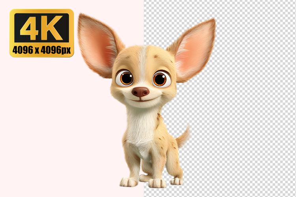Viewport: 296px width, 197px height.
Task: Select the puppy's right eye
Action: [x=161, y=79]
